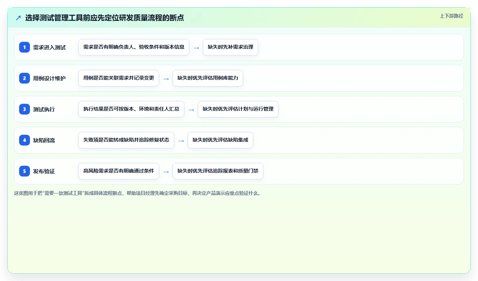Click the 缺失时优先评估计划与运行管理 box
This screenshot has height=281, width=478.
coord(238,109)
